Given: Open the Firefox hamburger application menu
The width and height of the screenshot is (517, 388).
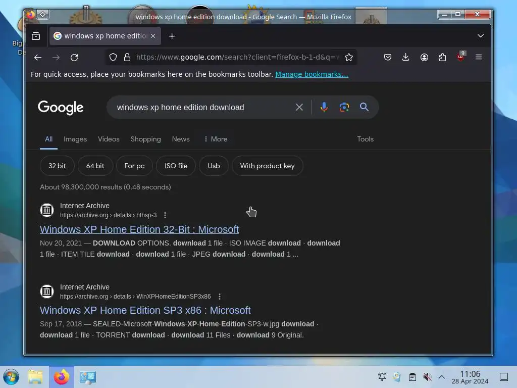Looking at the screenshot, I should [479, 58].
